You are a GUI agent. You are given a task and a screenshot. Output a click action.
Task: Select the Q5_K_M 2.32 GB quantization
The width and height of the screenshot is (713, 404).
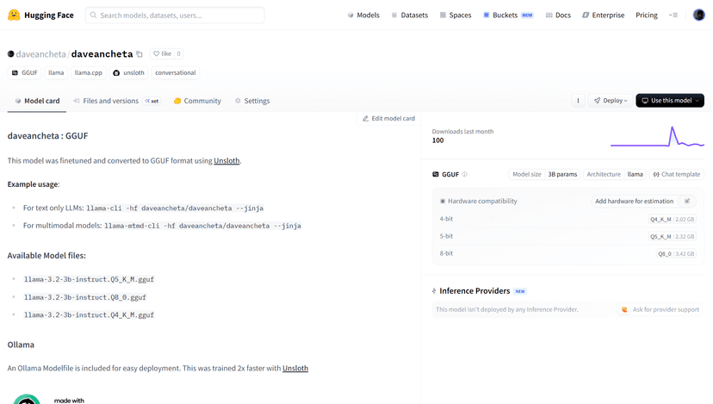672,237
